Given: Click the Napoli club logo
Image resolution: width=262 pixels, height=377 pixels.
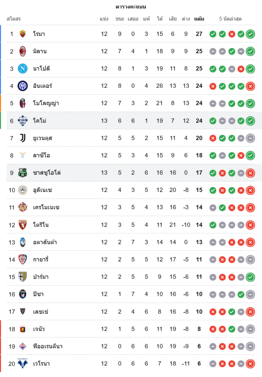Looking at the screenshot, I should (x=23, y=69).
